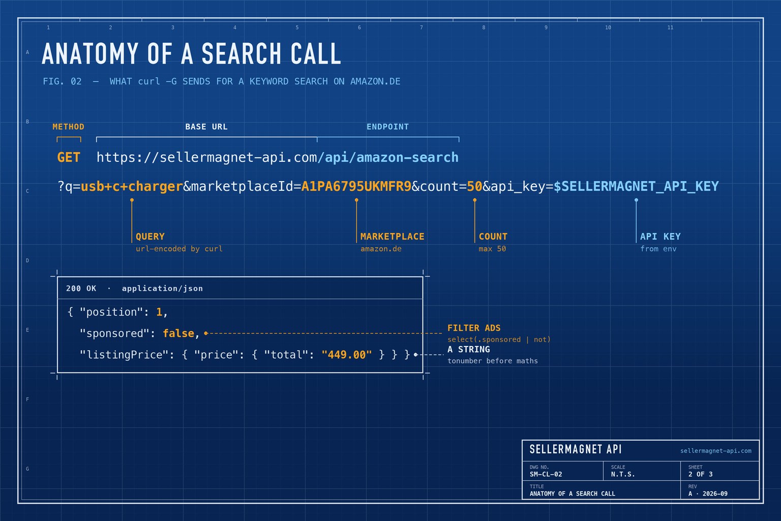Click the "position": 1 JSON line
The width and height of the screenshot is (781, 521).
point(117,312)
